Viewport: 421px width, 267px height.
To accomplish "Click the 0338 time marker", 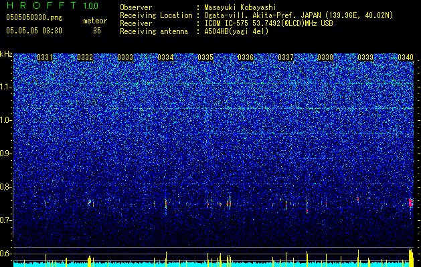I will [325, 57].
